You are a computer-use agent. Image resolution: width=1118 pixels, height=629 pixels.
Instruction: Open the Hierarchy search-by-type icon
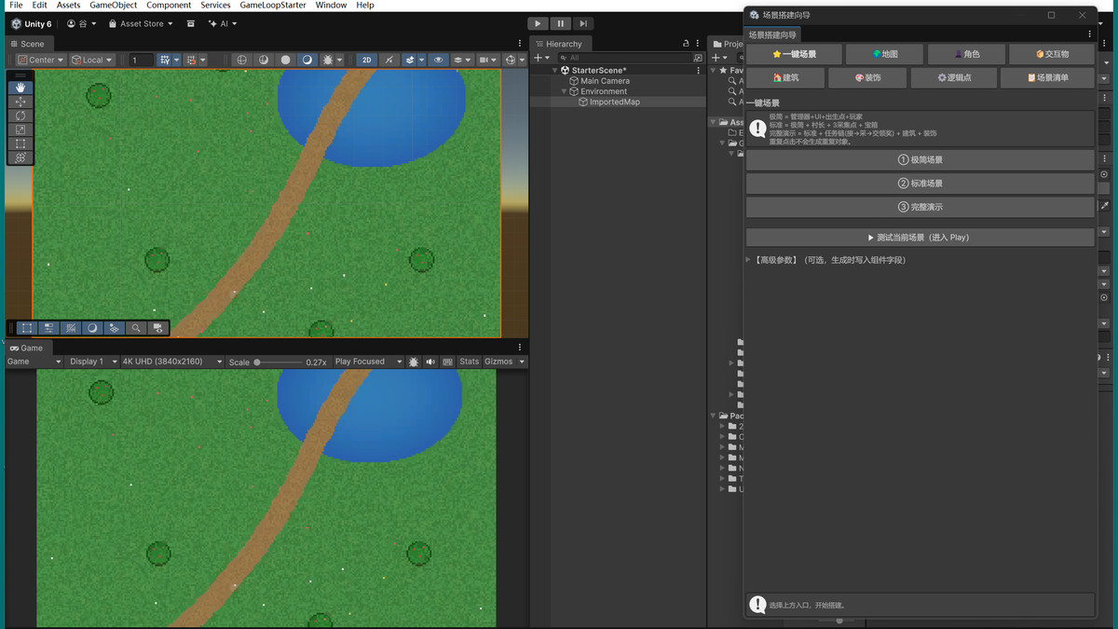click(699, 58)
